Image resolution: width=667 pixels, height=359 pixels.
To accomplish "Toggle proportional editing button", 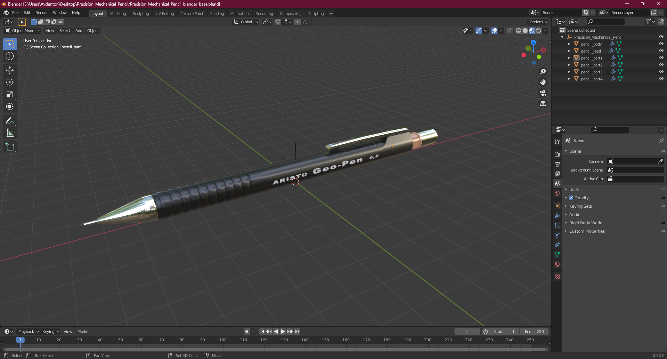I will (298, 22).
